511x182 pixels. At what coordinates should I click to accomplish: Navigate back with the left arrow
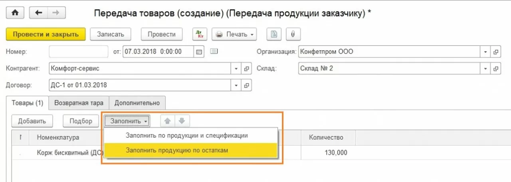39,12
